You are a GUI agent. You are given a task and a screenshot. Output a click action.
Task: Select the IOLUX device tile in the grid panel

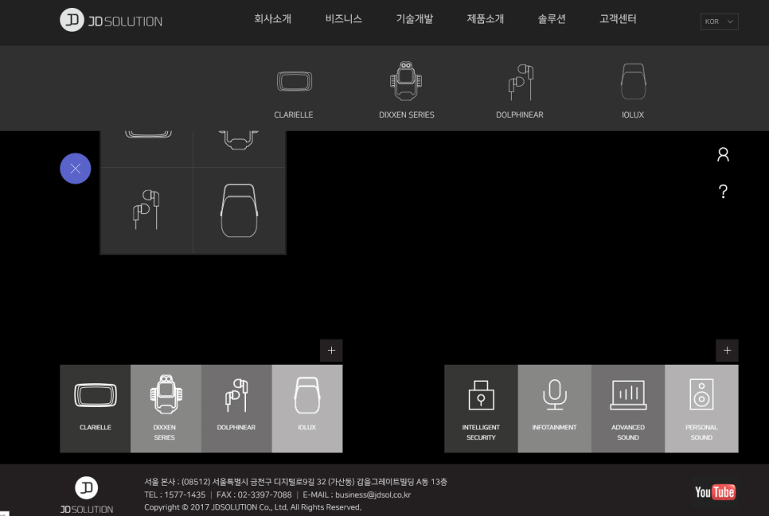coord(240,211)
